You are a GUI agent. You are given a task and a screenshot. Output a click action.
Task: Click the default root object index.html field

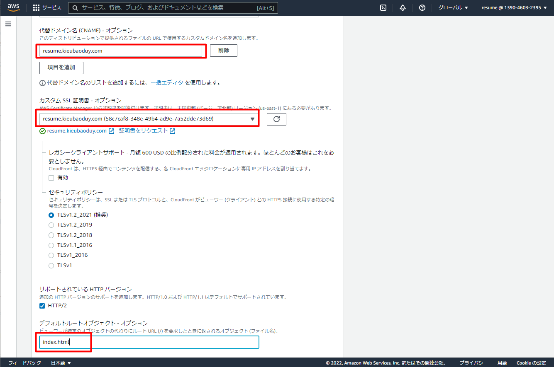[x=149, y=342]
